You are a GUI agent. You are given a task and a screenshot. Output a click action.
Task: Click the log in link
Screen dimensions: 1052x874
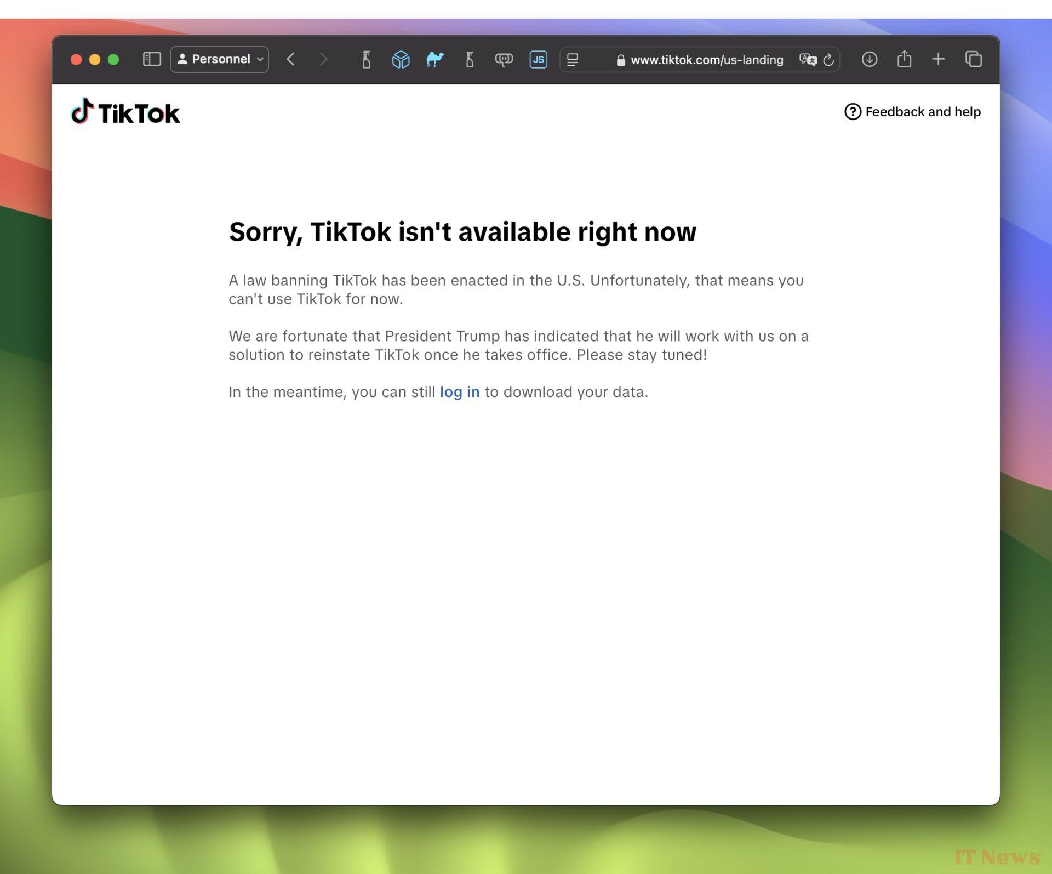click(459, 391)
